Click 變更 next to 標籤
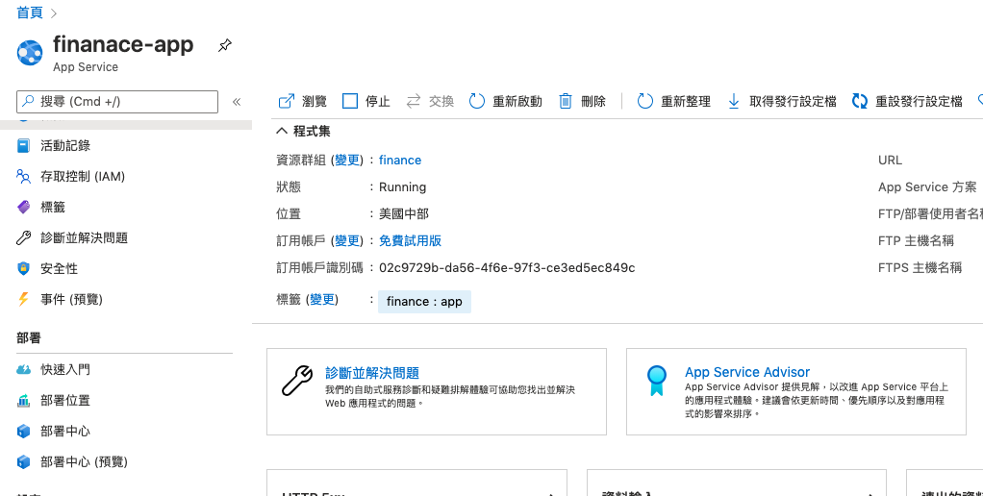The height and width of the screenshot is (496, 983). point(322,300)
